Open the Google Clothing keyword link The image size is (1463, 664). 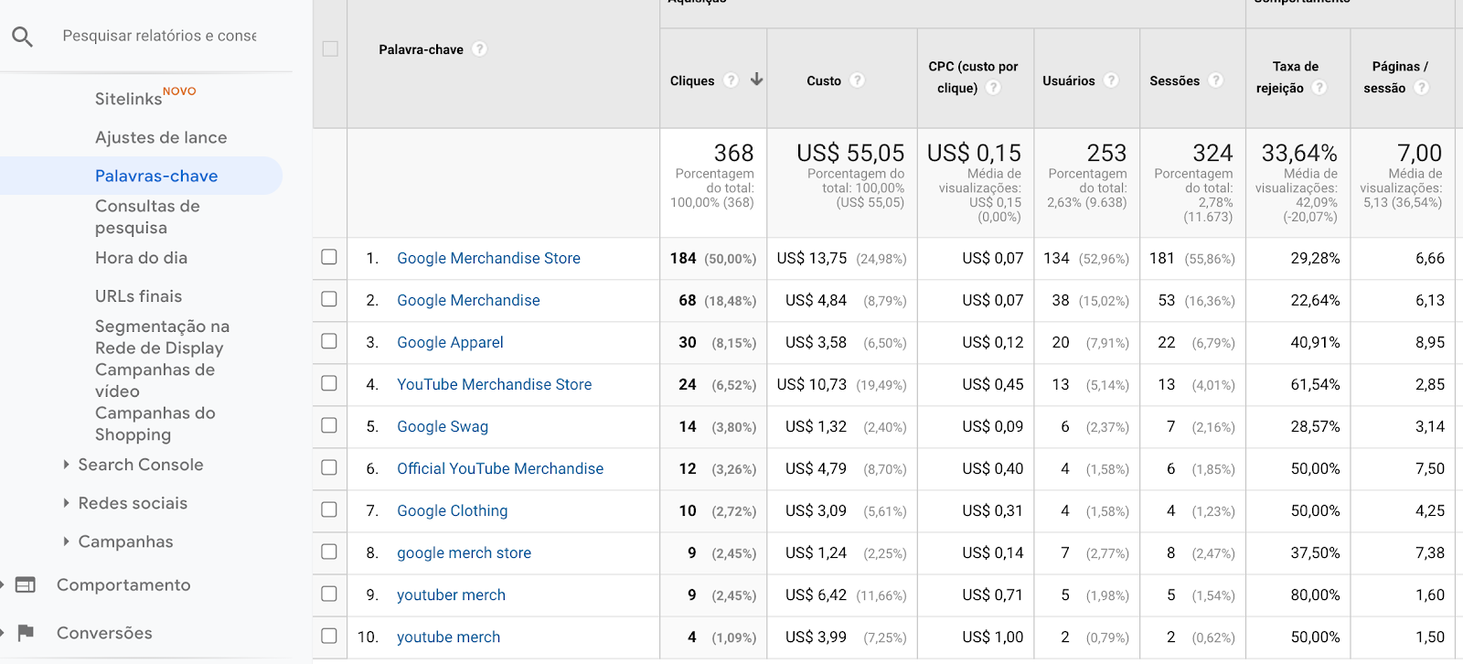click(x=452, y=510)
